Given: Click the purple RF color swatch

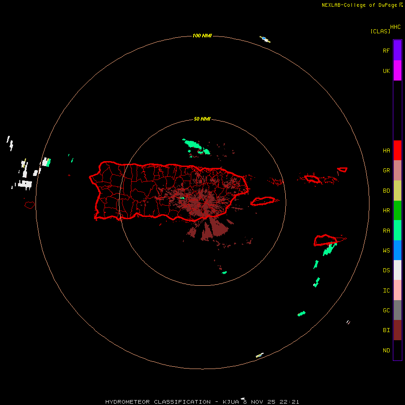Looking at the screenshot, I should click(397, 50).
